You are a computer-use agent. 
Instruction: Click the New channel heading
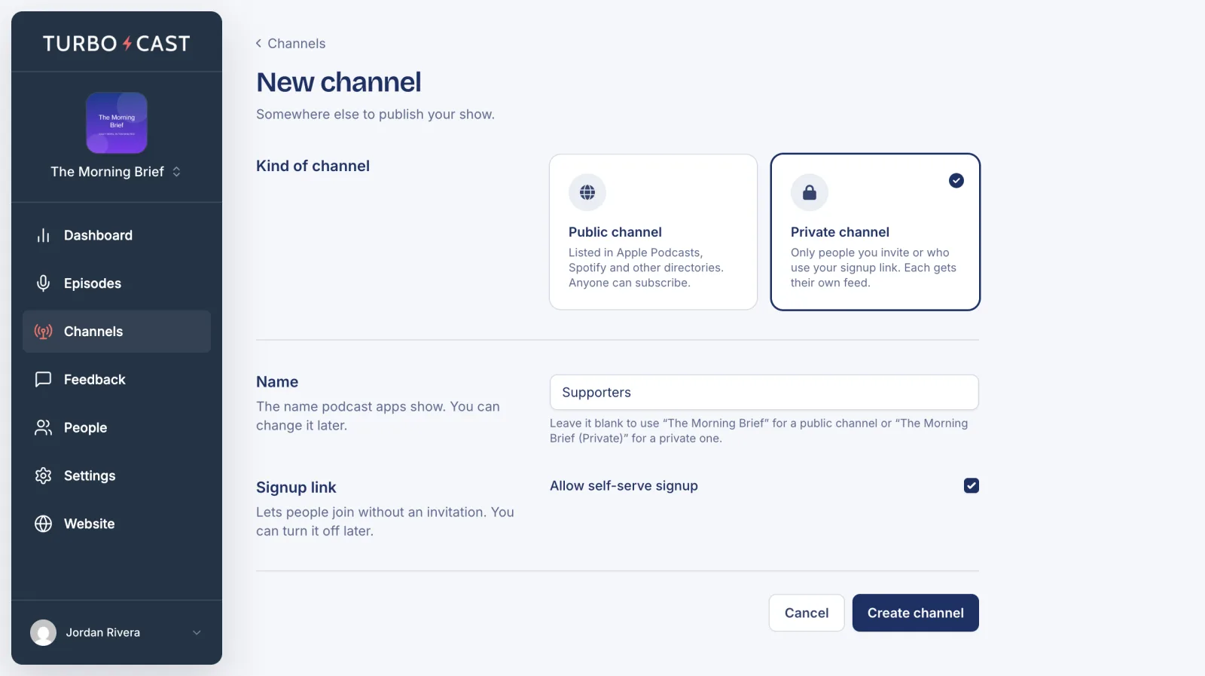click(x=338, y=82)
